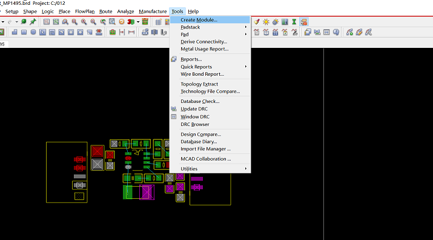Viewport: 433px width, 240px height.
Task: Click the blue question mark help icon
Action: 335,32
